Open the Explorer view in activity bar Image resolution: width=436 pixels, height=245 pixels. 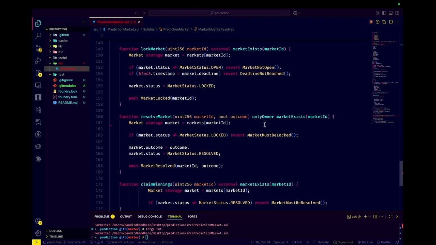pyautogui.click(x=38, y=23)
